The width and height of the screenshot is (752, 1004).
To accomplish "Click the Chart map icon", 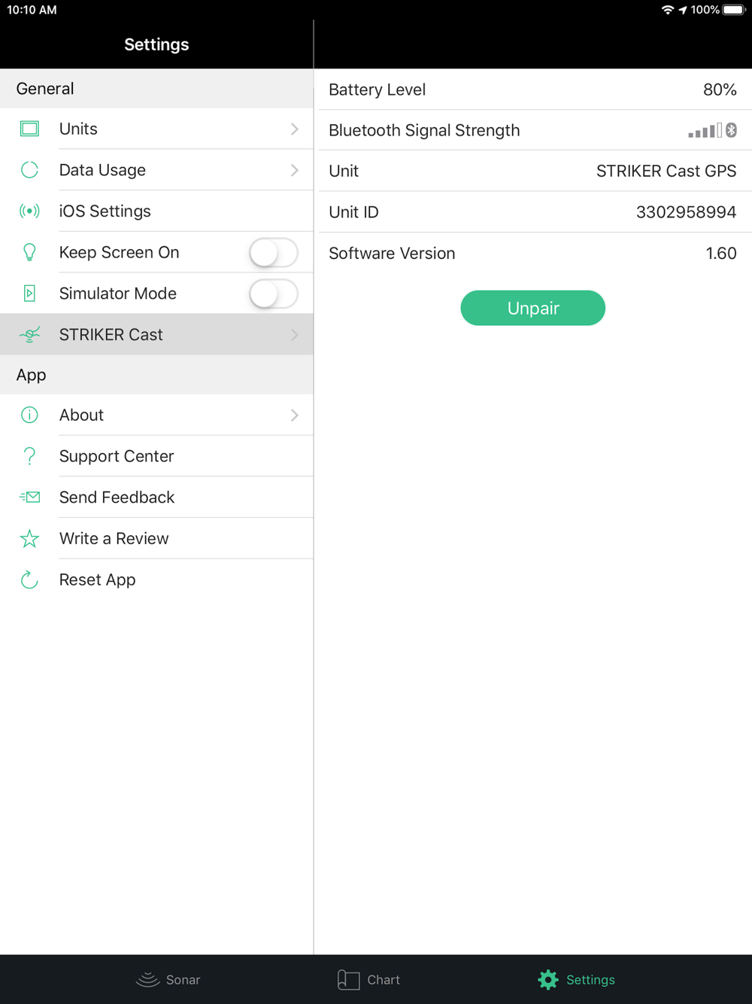I will point(348,979).
